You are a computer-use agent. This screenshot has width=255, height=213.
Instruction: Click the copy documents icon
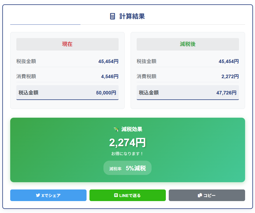[x=200, y=195]
